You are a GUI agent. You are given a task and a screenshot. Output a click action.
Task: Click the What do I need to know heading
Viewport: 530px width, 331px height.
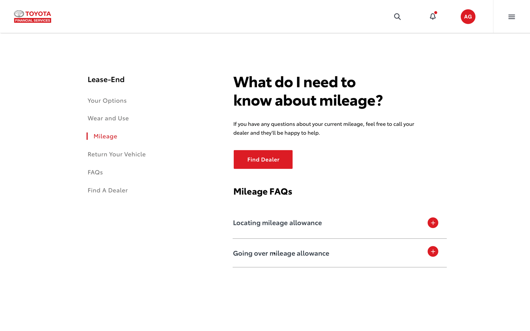tap(308, 91)
